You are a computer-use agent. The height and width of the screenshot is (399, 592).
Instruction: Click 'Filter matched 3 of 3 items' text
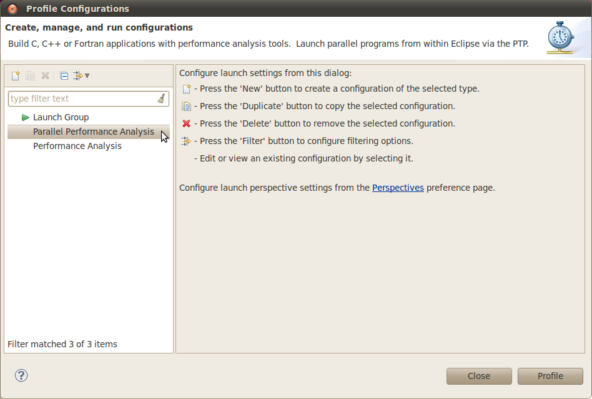[x=62, y=344]
